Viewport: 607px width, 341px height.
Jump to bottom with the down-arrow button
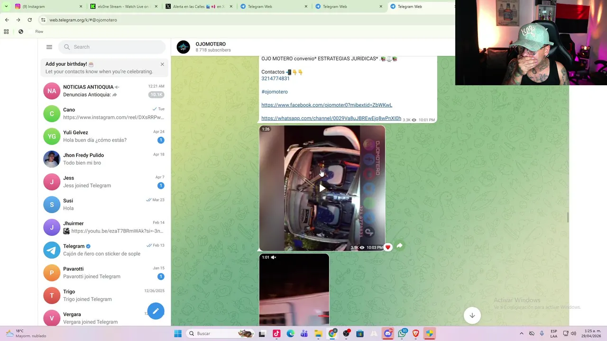pyautogui.click(x=472, y=315)
